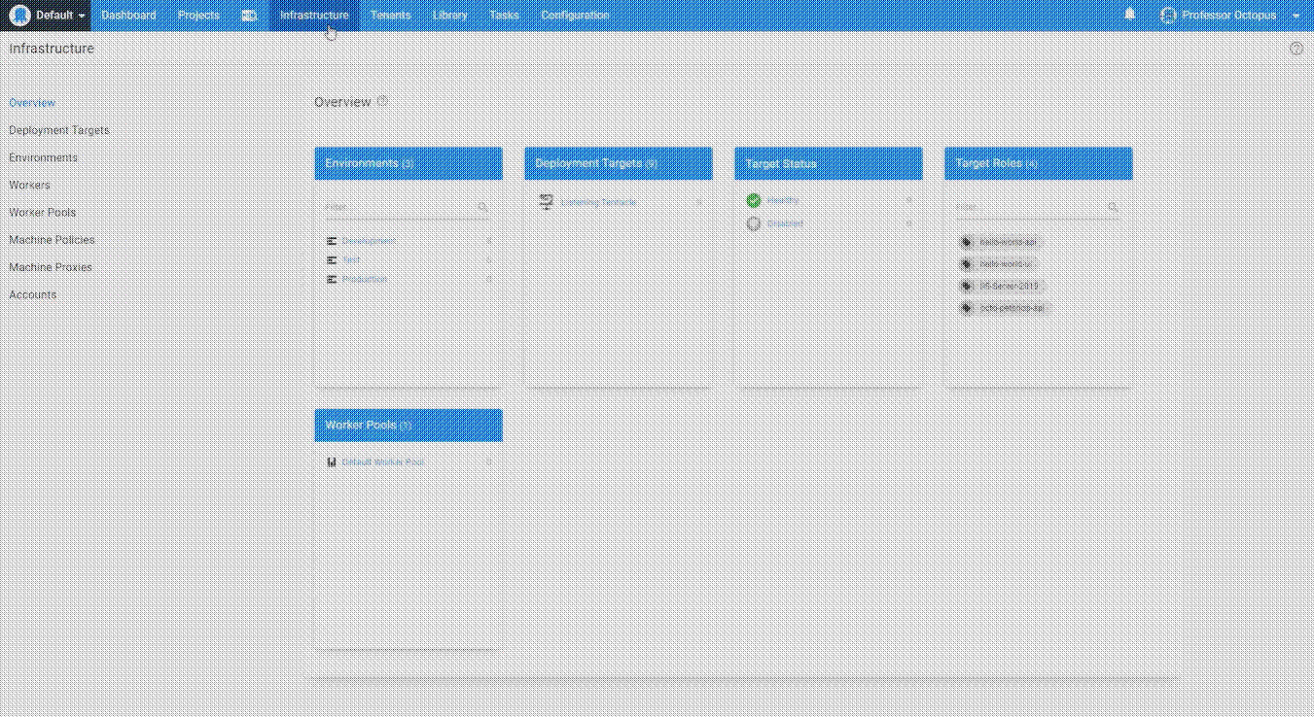Select Machine Policies from the sidebar

click(52, 240)
